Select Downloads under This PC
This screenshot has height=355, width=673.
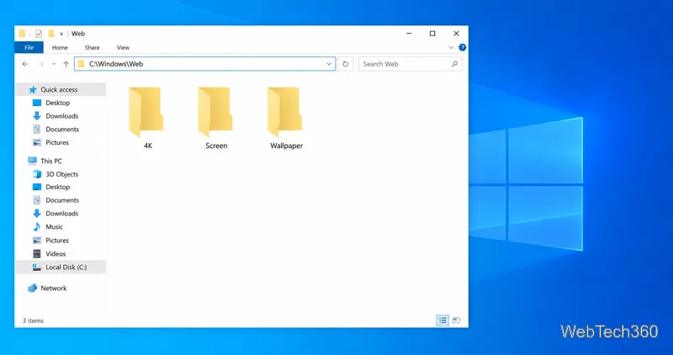pyautogui.click(x=61, y=214)
